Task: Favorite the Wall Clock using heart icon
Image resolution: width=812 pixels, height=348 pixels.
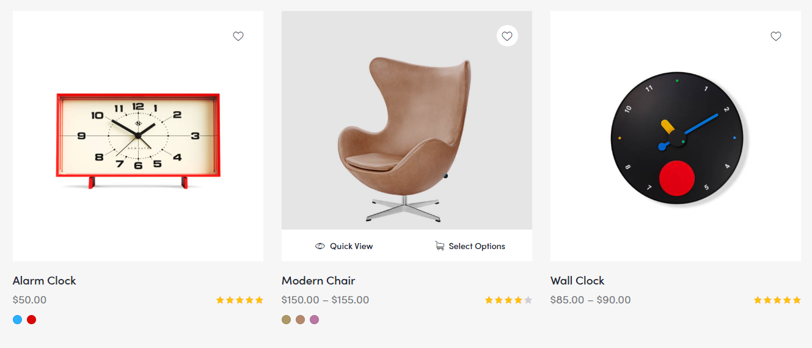Action: tap(776, 36)
